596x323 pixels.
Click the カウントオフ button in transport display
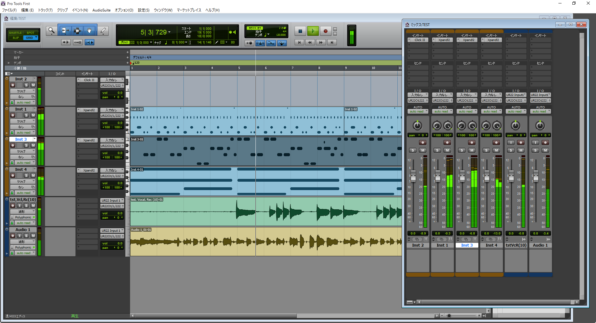coord(255,28)
